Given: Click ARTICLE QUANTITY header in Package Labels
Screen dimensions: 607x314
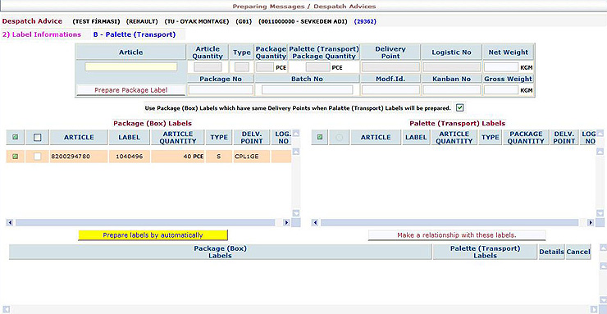Looking at the screenshot, I should [178, 137].
